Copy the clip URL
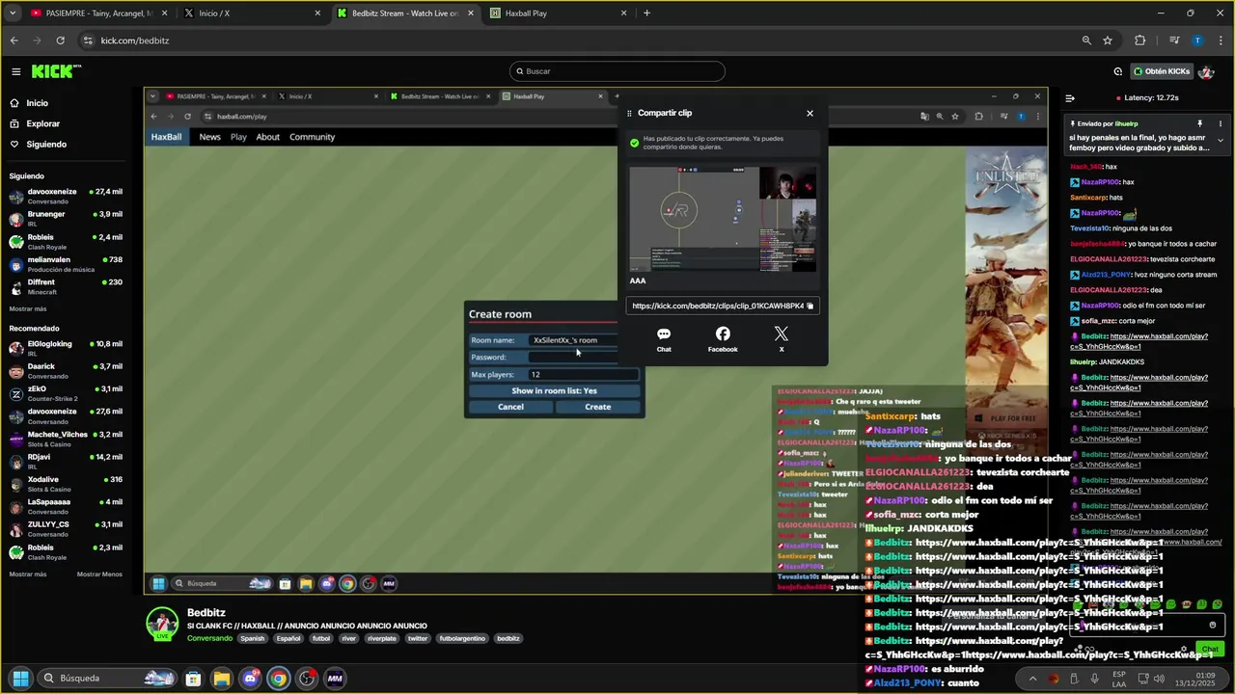This screenshot has height=694, width=1235. tap(810, 306)
